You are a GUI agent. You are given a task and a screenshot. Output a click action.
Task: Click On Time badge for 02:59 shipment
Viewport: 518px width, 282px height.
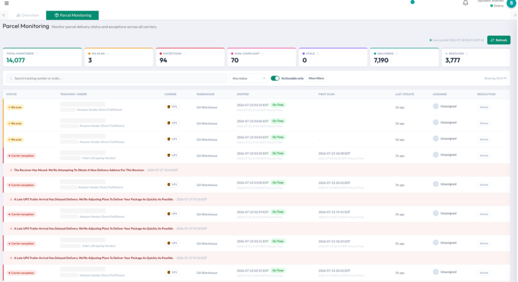coord(278,212)
